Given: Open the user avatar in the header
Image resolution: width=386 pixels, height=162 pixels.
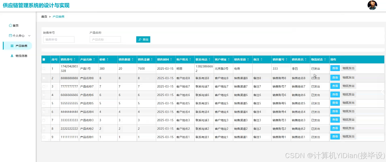Looking at the screenshot, I should pyautogui.click(x=372, y=5).
